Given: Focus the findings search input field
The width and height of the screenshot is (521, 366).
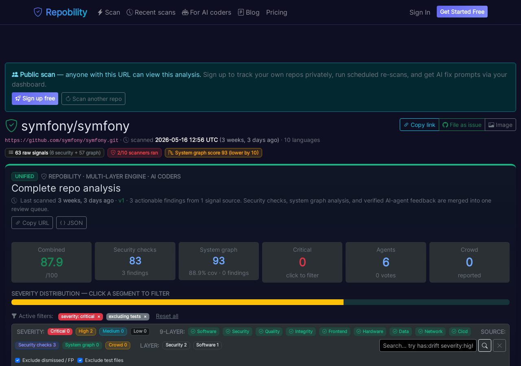Looking at the screenshot, I should point(428,346).
